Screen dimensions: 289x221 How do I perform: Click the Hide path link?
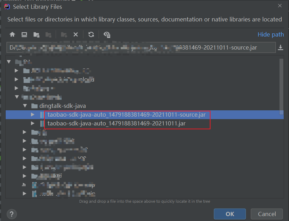tap(271, 34)
